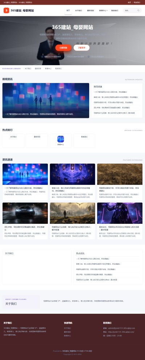Click HTML地图 link in footer

coord(87,351)
